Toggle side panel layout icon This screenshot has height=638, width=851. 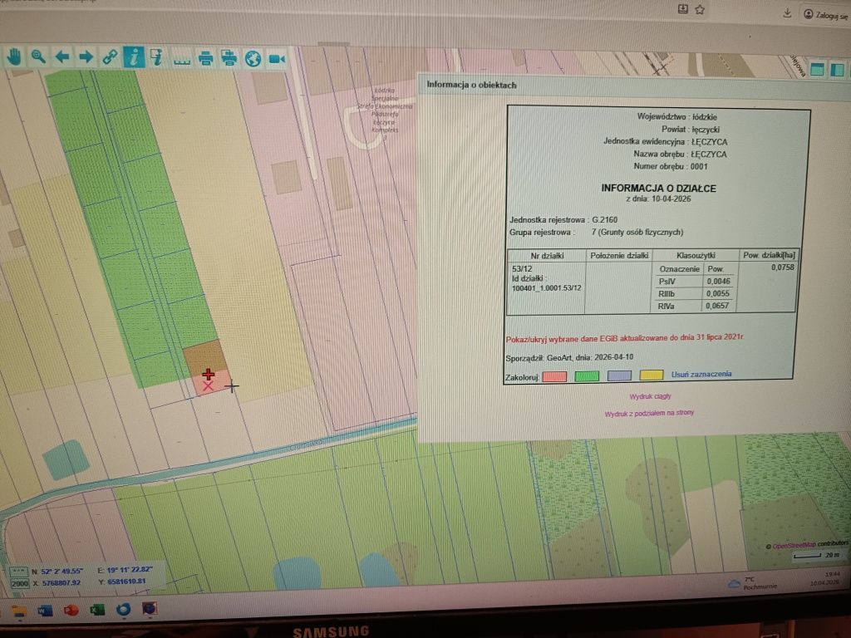pos(838,70)
